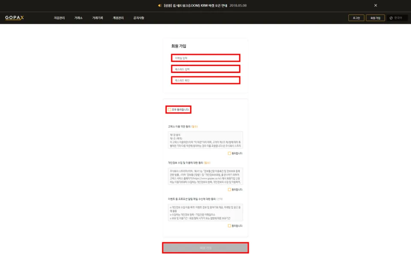Click the 개인정보 수집 terms text box
Screen dimensions: 411x256
point(205,176)
